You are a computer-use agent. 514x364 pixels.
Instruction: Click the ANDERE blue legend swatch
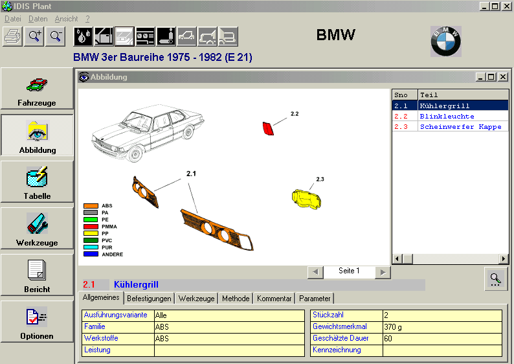click(91, 254)
